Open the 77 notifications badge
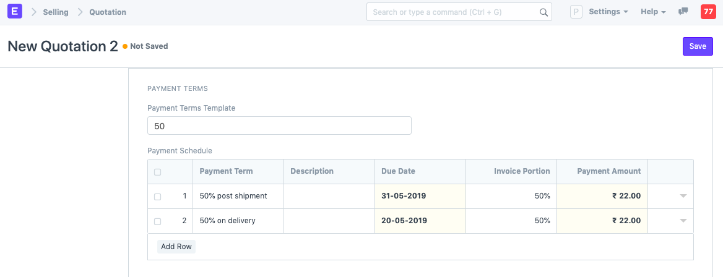The height and width of the screenshot is (277, 723). pyautogui.click(x=708, y=12)
